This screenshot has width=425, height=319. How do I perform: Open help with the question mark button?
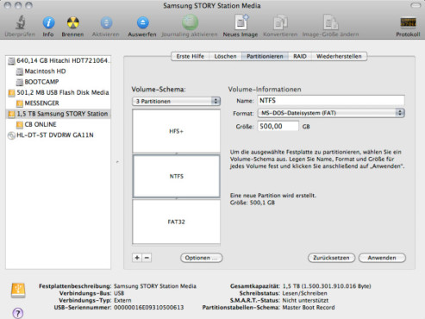18,313
